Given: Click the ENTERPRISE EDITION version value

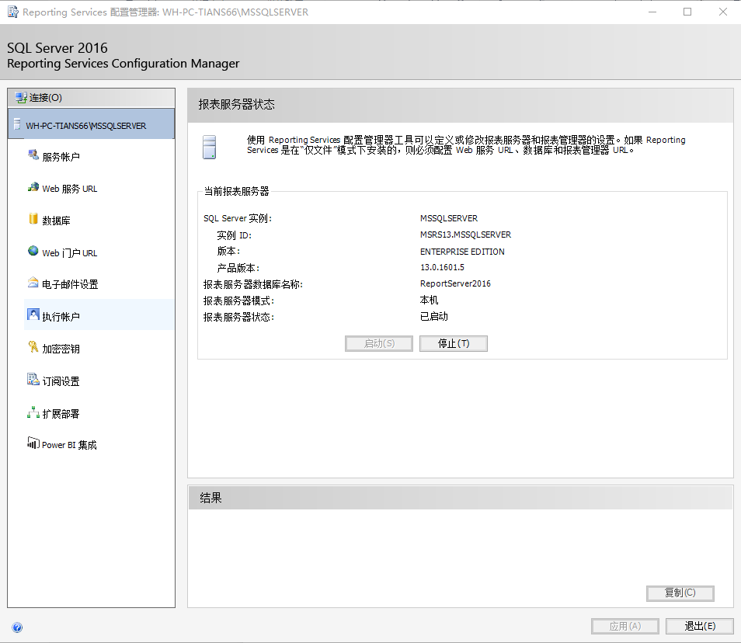Looking at the screenshot, I should [462, 252].
